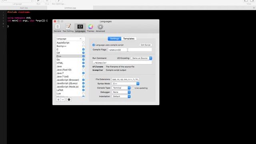
Task: Click the File Extensions text field
Action: pyautogui.click(x=126, y=79)
